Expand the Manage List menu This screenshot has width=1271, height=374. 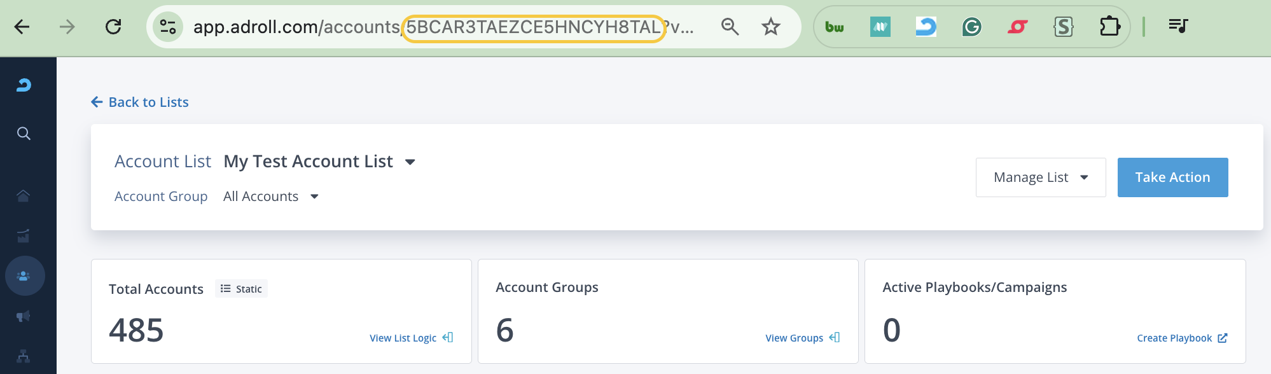coord(1040,177)
